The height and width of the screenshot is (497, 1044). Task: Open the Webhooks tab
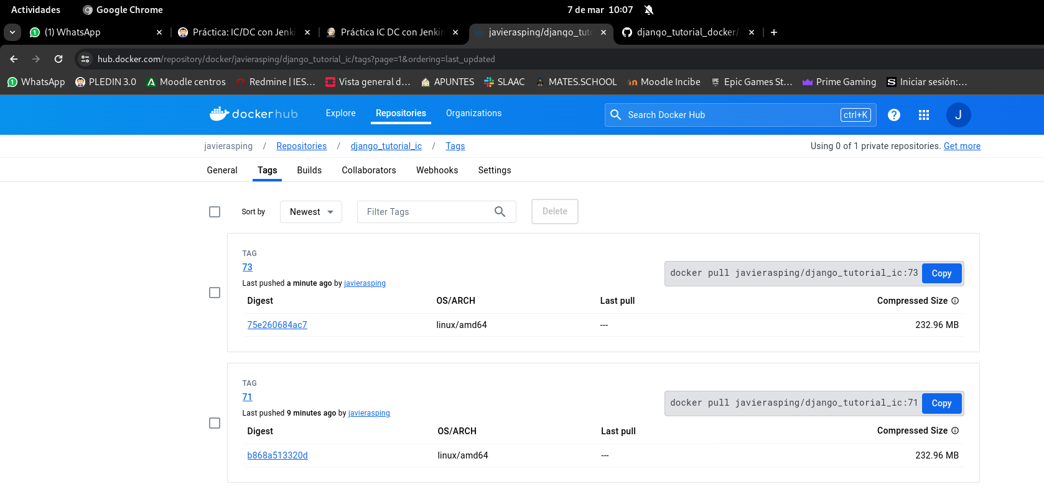pos(437,170)
